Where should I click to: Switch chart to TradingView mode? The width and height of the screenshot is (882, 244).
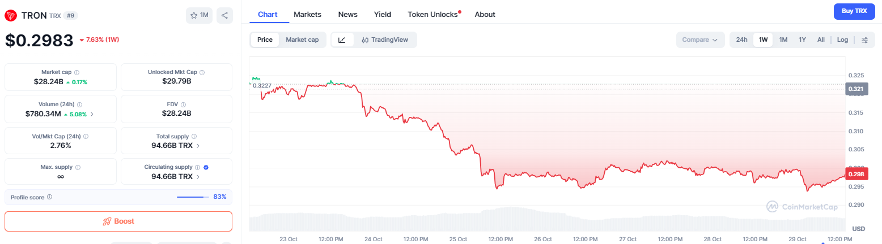[385, 40]
